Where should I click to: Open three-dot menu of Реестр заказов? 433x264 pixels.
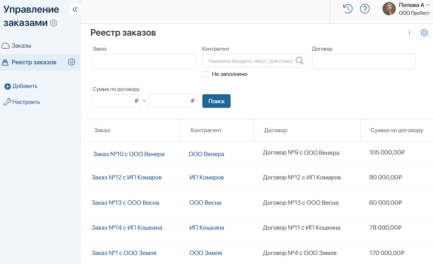click(x=409, y=33)
